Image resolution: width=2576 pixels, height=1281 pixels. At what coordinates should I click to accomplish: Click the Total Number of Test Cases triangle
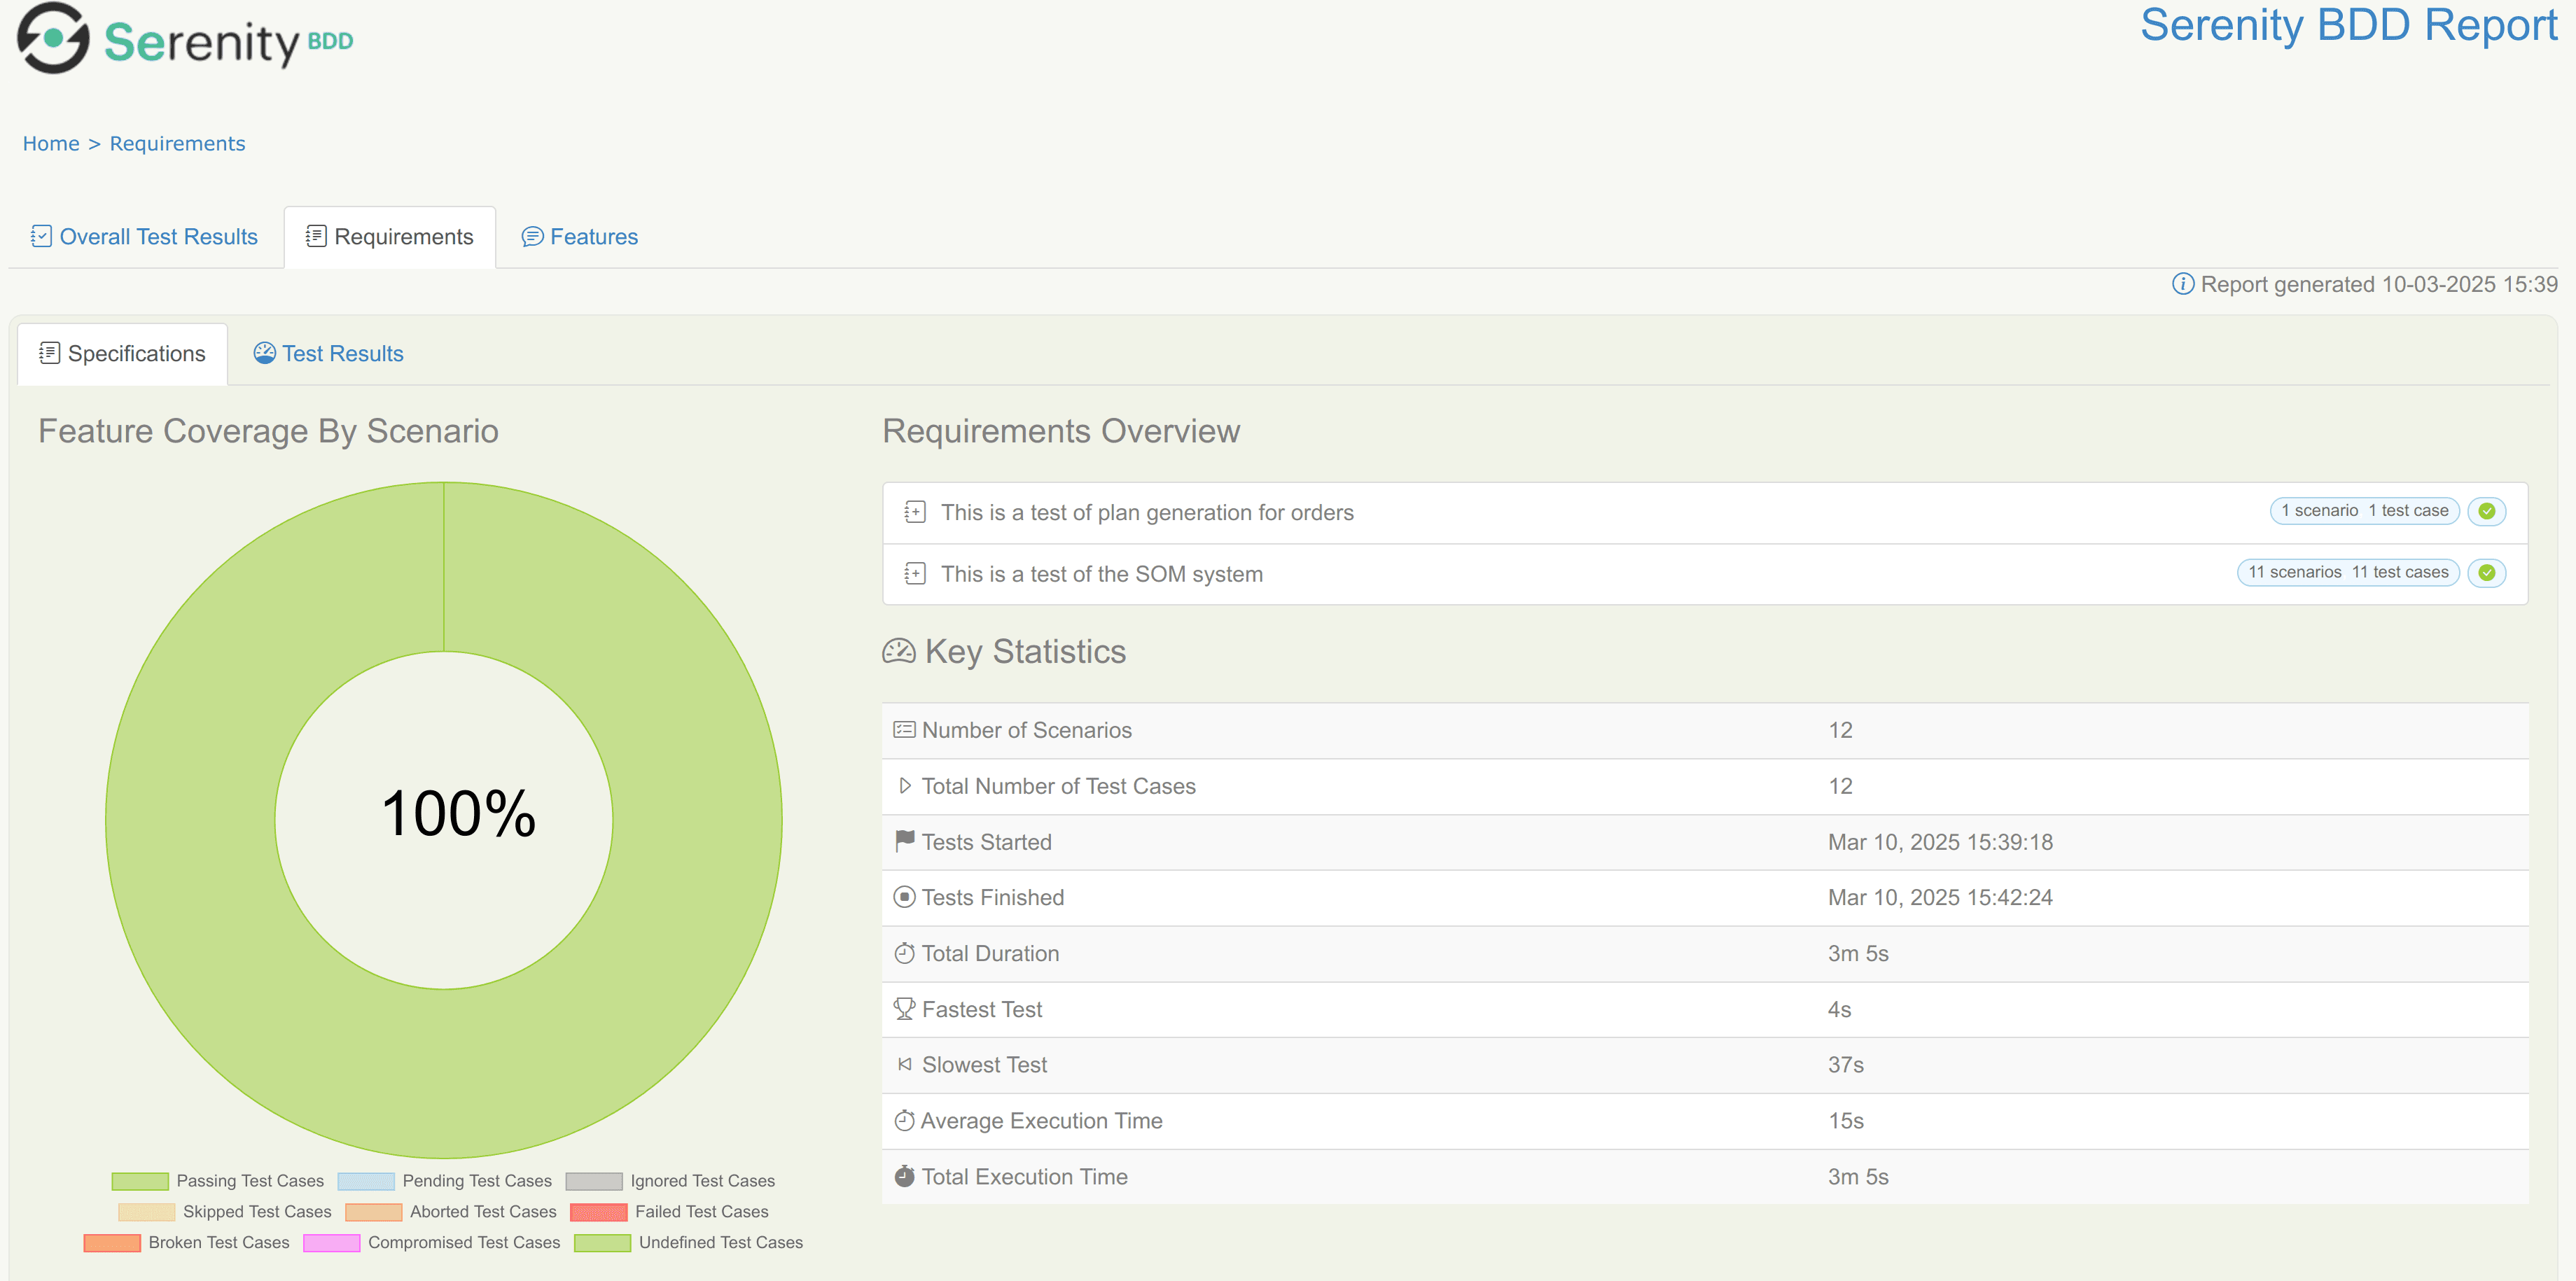pyautogui.click(x=904, y=786)
